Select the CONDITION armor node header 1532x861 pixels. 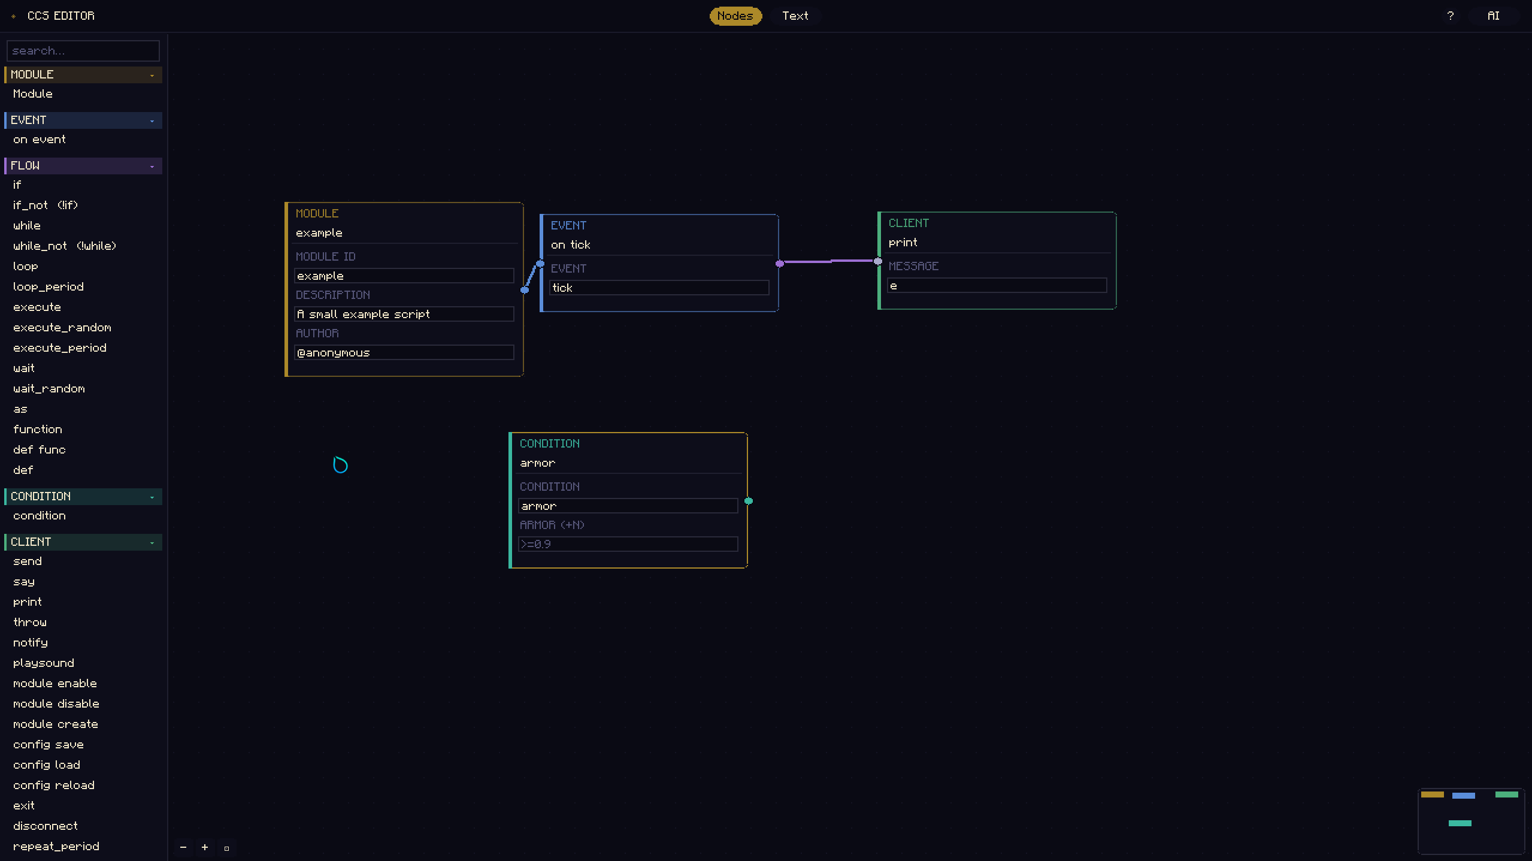pyautogui.click(x=628, y=453)
